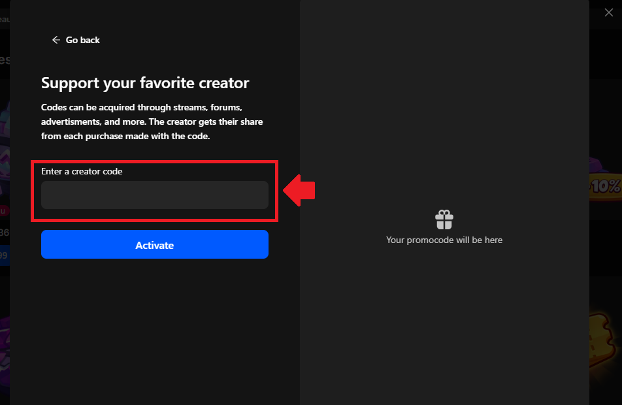The height and width of the screenshot is (405, 622).
Task: Click the partially hidden tab at top-left
Action: tap(5, 12)
